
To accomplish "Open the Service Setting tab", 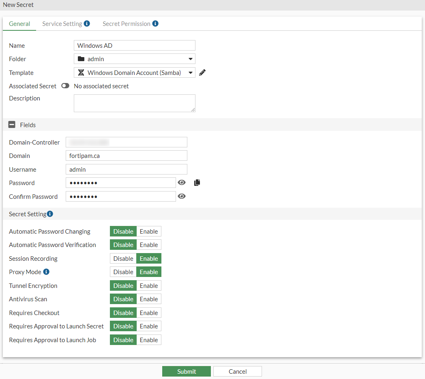I will tap(62, 23).
